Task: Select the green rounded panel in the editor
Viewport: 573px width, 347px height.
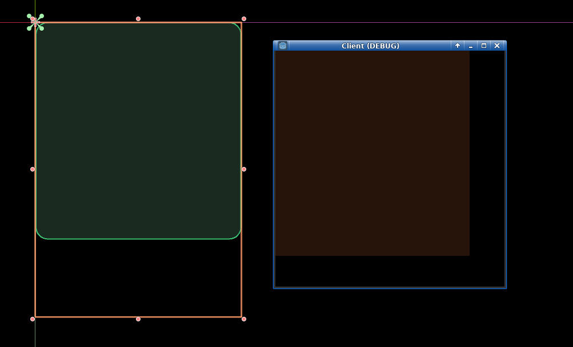Action: coord(138,131)
